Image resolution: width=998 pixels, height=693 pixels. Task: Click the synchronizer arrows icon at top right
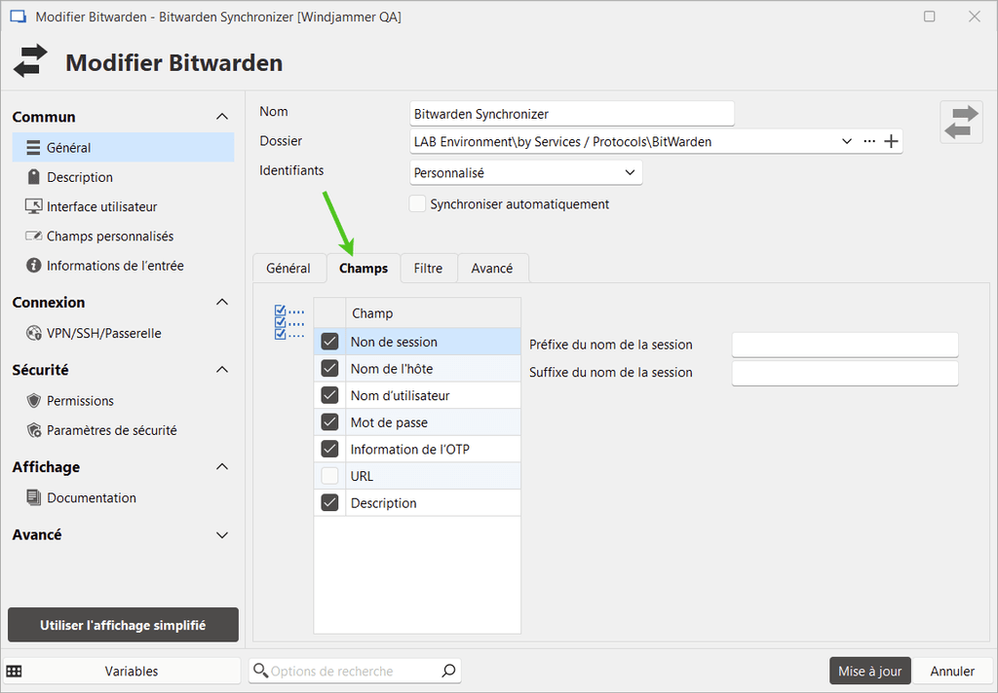(x=961, y=123)
